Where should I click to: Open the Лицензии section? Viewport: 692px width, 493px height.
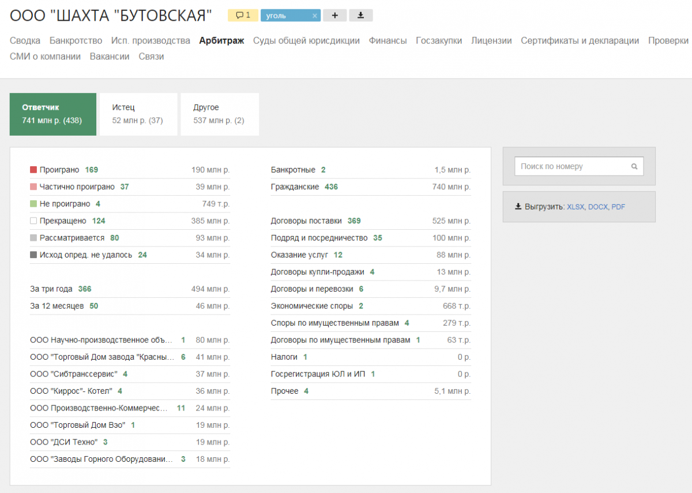pos(491,40)
